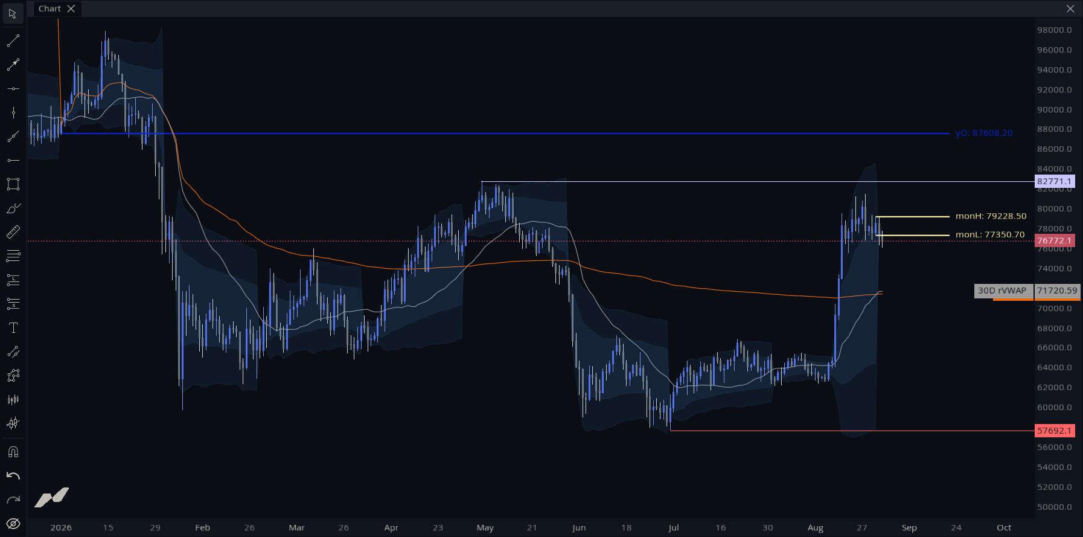Select the vertical line tool

coord(13,112)
